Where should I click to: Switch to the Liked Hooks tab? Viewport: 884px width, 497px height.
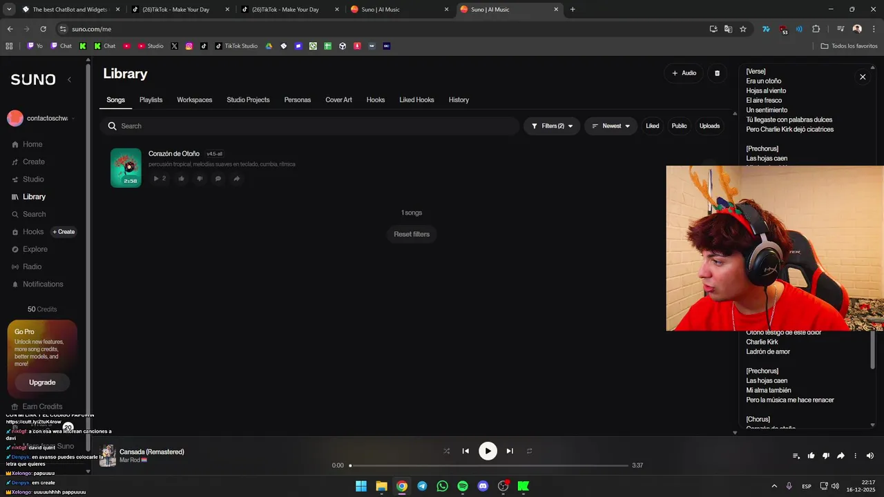click(x=416, y=100)
